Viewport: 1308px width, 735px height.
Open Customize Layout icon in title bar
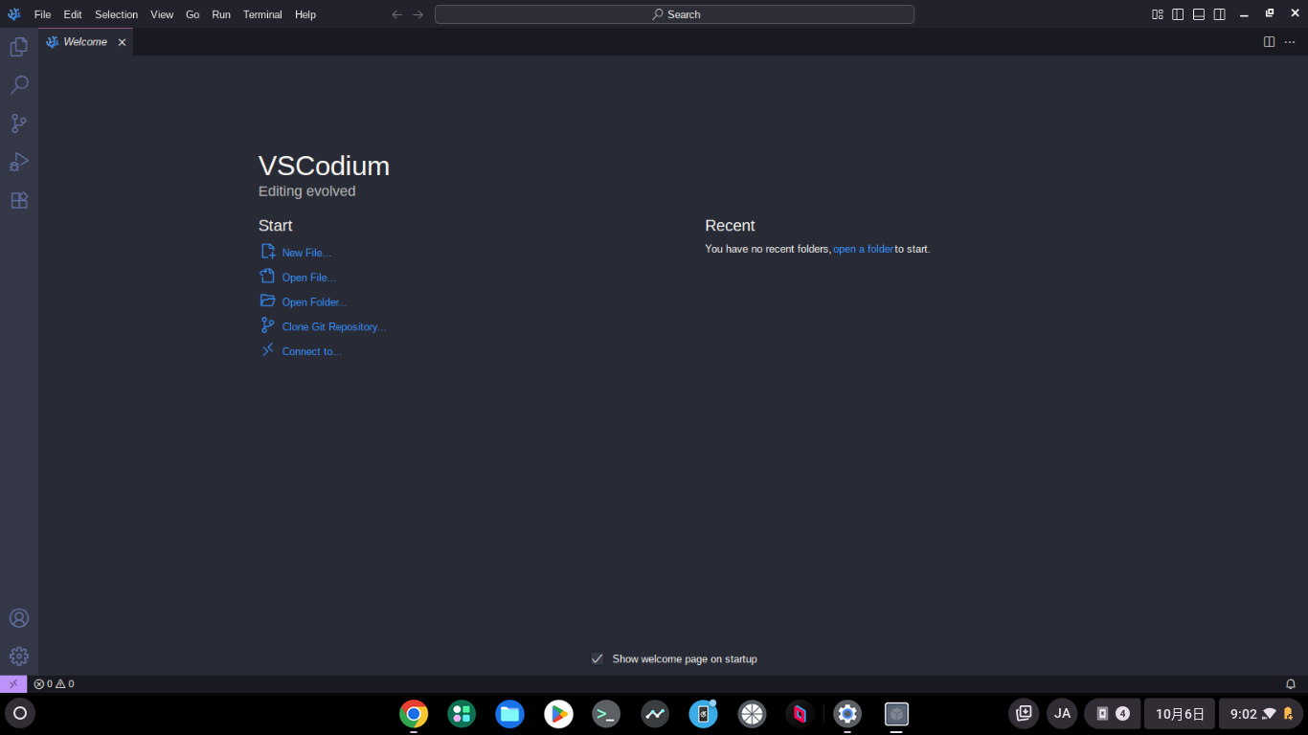click(1158, 14)
